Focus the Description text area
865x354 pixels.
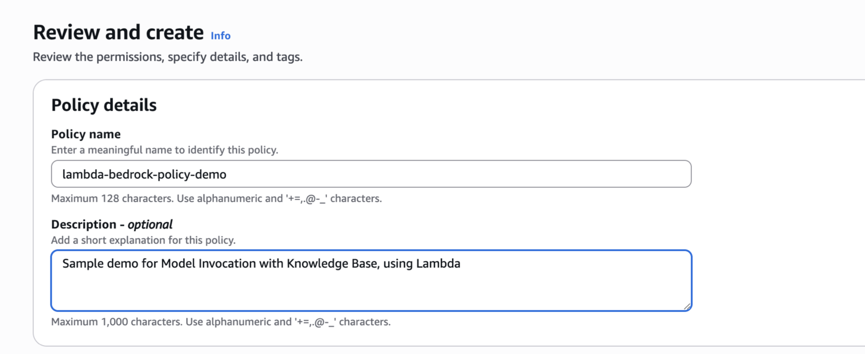(x=371, y=288)
